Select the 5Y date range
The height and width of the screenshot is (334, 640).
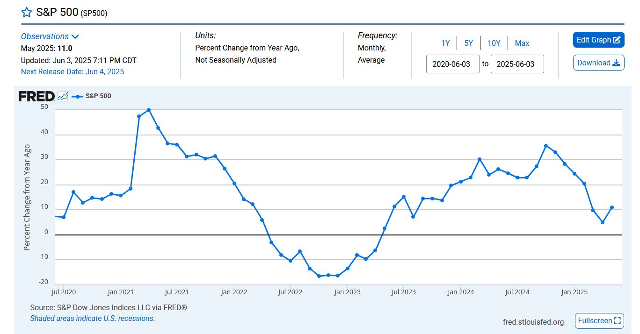[x=468, y=43]
